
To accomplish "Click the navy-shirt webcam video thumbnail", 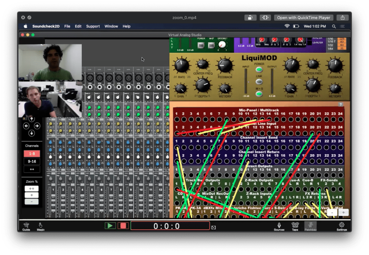I will point(50,99).
